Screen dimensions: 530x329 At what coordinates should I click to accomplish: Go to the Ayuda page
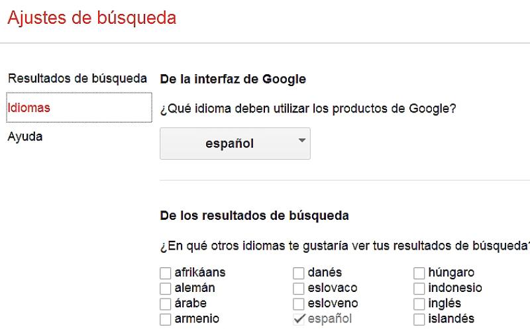[25, 137]
